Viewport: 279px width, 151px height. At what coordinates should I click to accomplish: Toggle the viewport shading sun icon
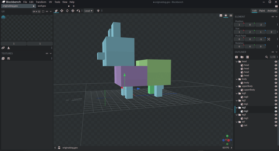(x=226, y=15)
